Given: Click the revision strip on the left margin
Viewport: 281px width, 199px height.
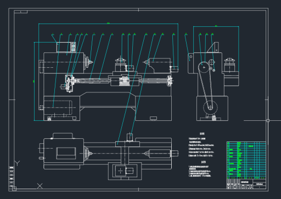Looking at the screenshot, I should (12, 177).
